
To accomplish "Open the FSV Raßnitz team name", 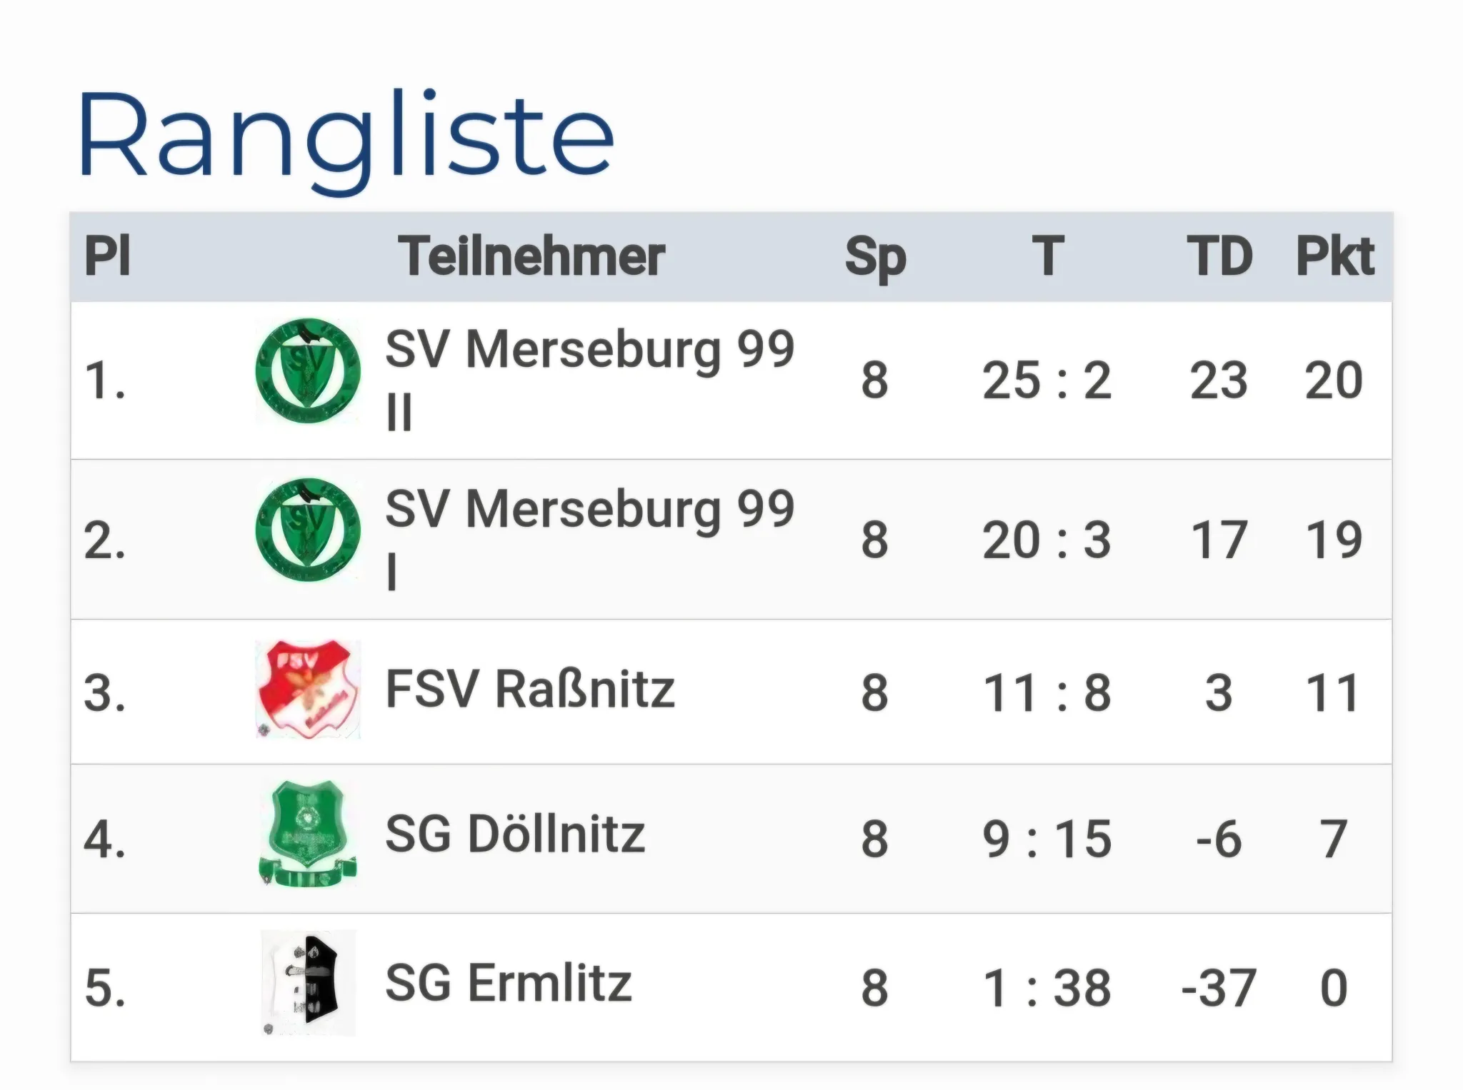I will (530, 690).
